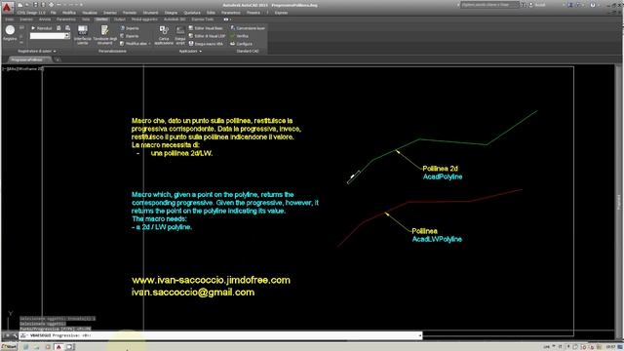624x351 pixels.
Task: Click the Plot icon in quick access toolbar
Action: click(51, 5)
